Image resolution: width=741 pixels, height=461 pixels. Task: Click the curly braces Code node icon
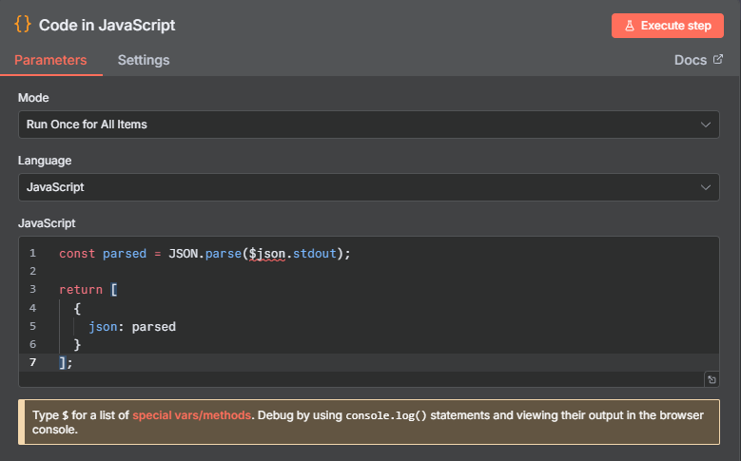(x=23, y=25)
